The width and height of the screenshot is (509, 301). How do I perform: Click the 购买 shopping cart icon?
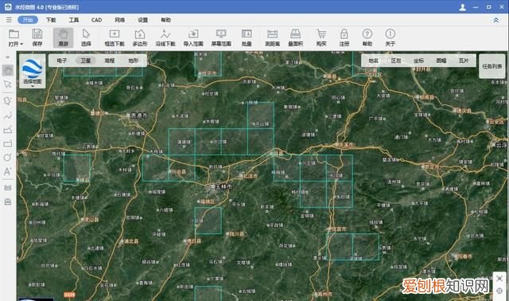tap(321, 34)
